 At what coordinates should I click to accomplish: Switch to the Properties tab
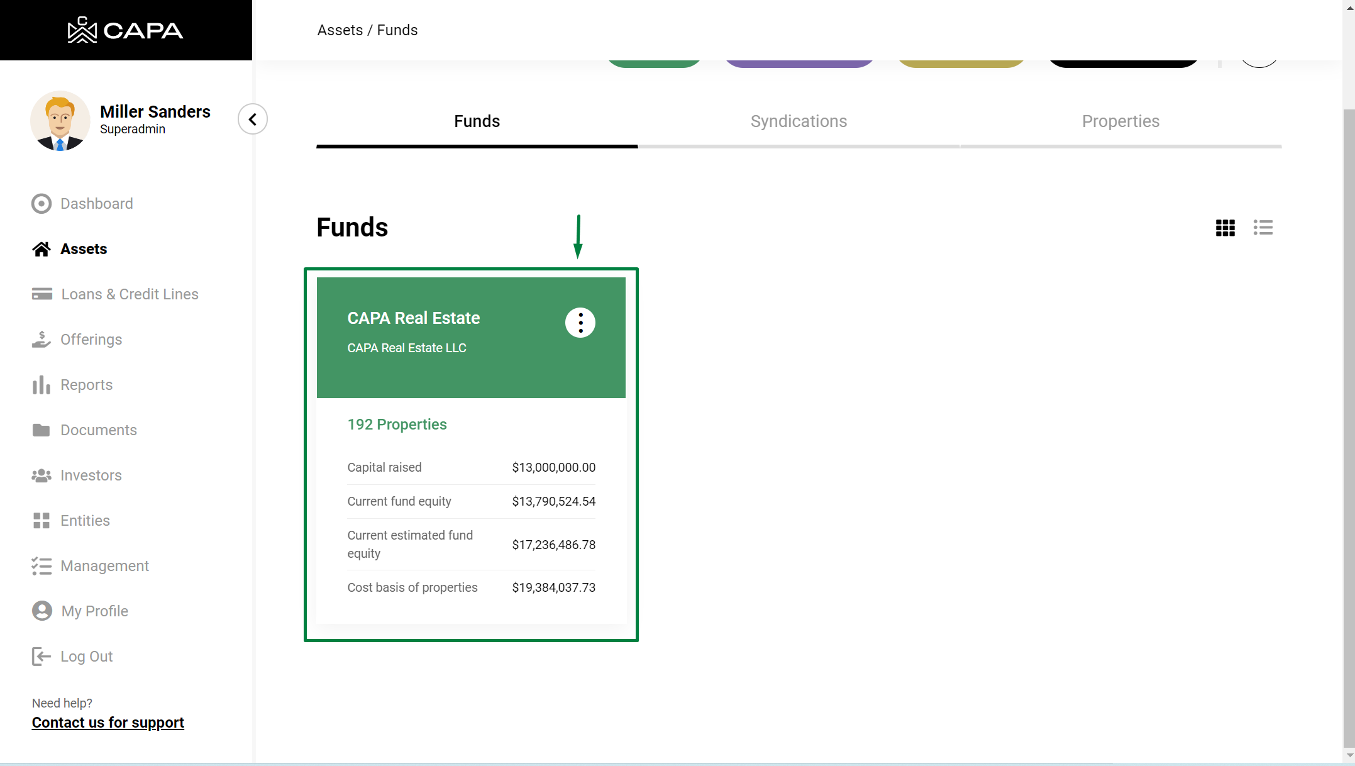[x=1120, y=121]
